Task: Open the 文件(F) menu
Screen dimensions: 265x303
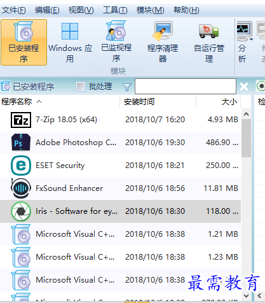Action: pos(14,10)
